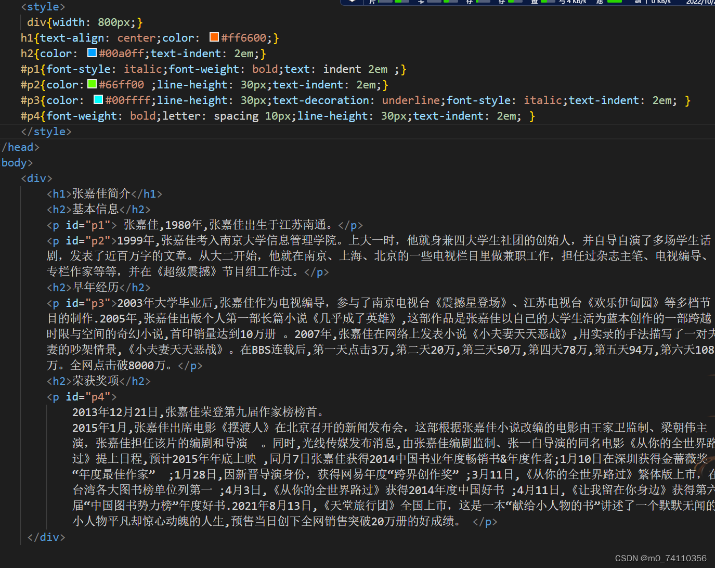Image resolution: width=715 pixels, height=568 pixels.
Task: Click the h2 heading text 荣获奖项
Action: (x=96, y=381)
